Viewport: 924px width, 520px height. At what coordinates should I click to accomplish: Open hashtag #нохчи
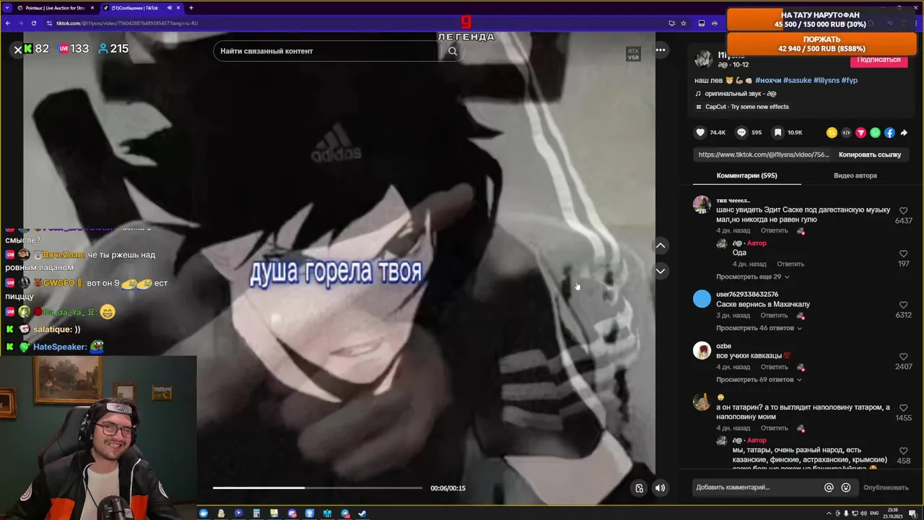point(768,80)
